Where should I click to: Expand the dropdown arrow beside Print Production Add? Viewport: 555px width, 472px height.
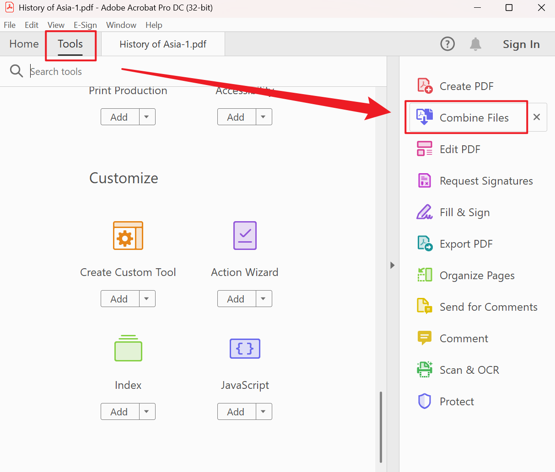coord(147,117)
